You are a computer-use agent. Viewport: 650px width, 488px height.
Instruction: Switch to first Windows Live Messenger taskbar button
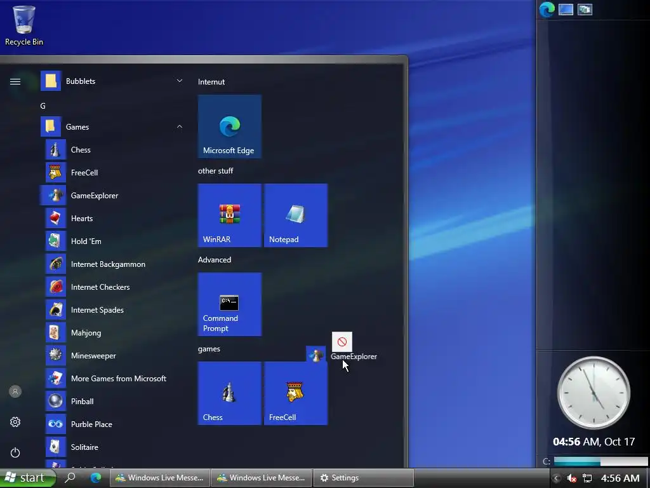(x=159, y=478)
